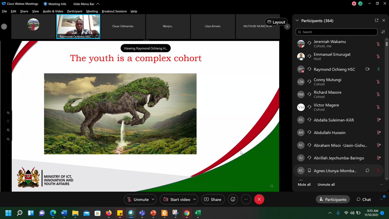389x219 pixels.
Task: Select Raymond Ochieng HSC video thumbnail
Action: (x=78, y=27)
